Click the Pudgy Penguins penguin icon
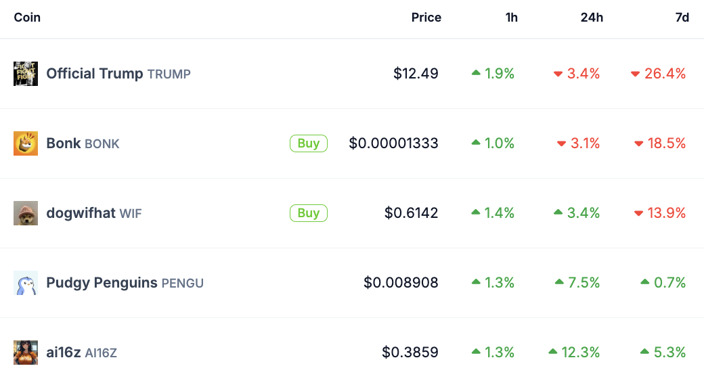This screenshot has height=383, width=704. tap(26, 283)
